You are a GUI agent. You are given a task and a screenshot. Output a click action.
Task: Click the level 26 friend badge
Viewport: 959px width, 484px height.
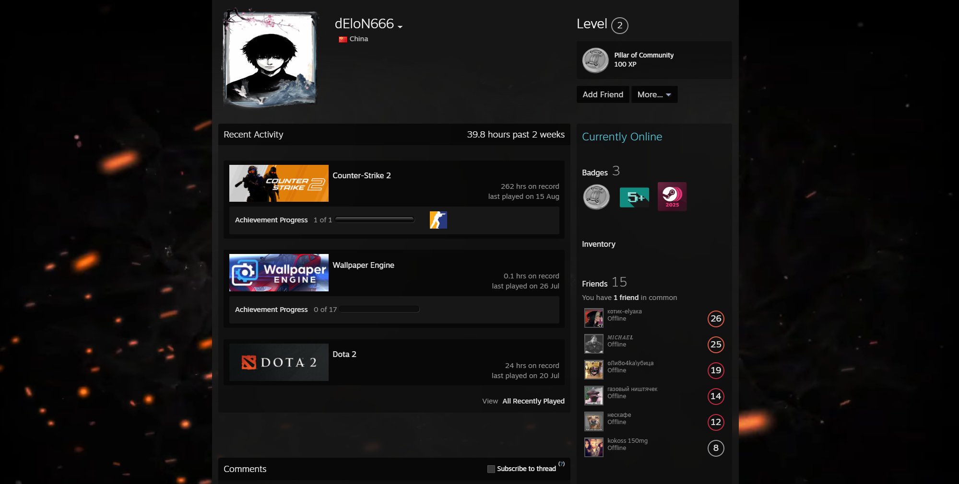click(x=716, y=319)
